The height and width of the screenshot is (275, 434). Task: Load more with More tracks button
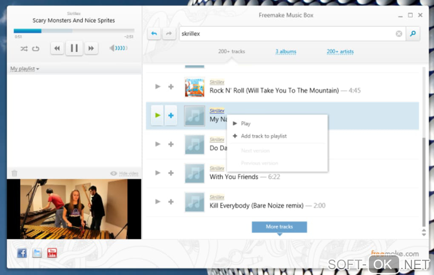point(279,227)
